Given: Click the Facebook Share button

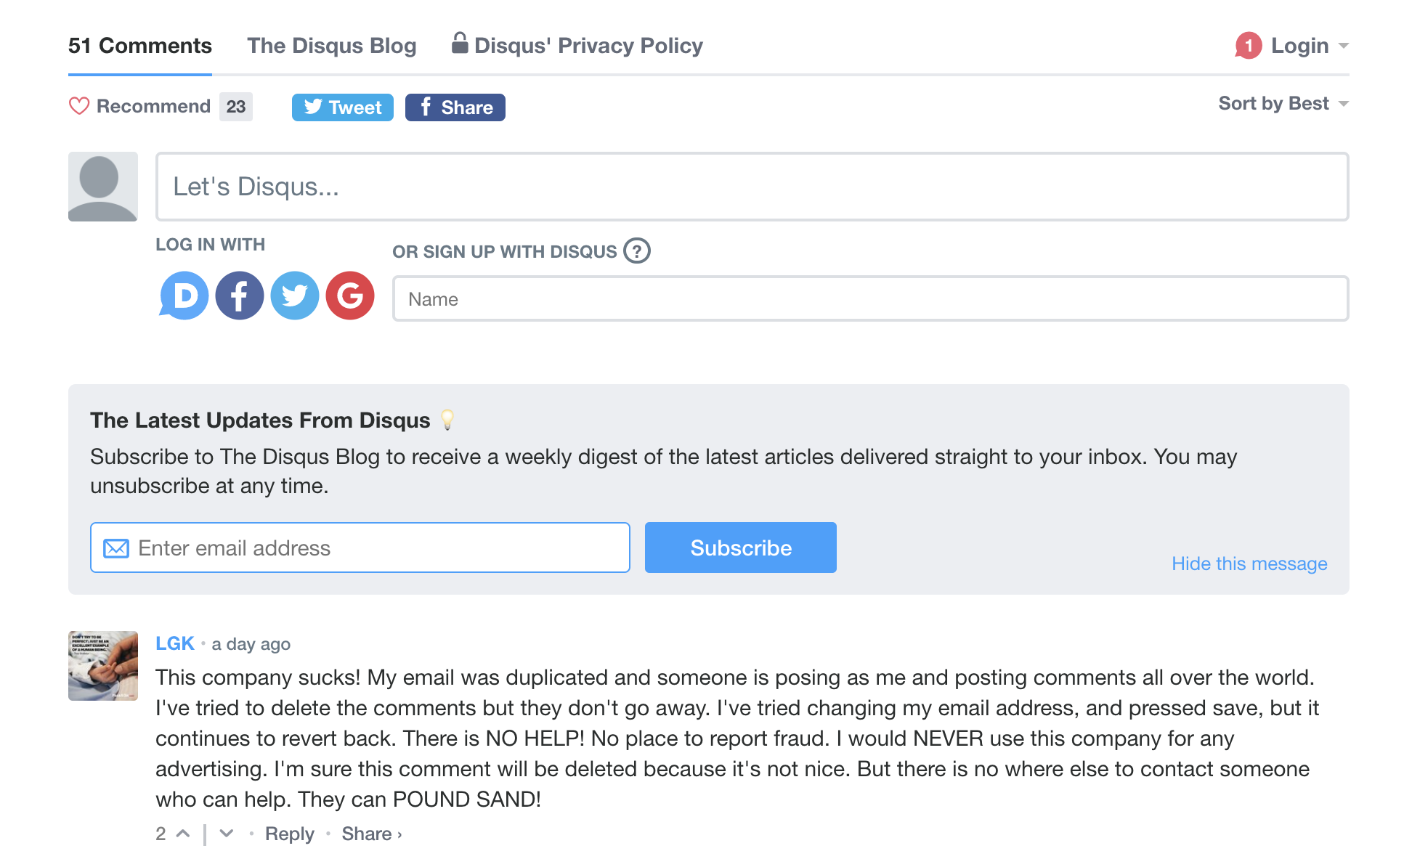Looking at the screenshot, I should [455, 107].
